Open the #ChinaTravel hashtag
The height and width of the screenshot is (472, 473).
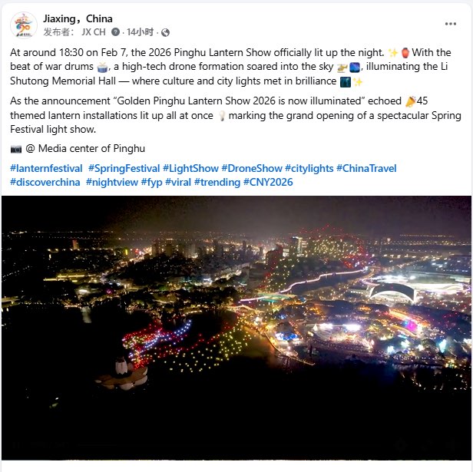(x=366, y=168)
